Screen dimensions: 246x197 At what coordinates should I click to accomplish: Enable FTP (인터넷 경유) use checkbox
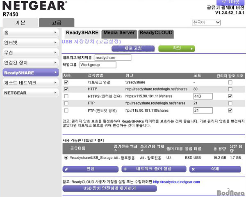coord(66,111)
